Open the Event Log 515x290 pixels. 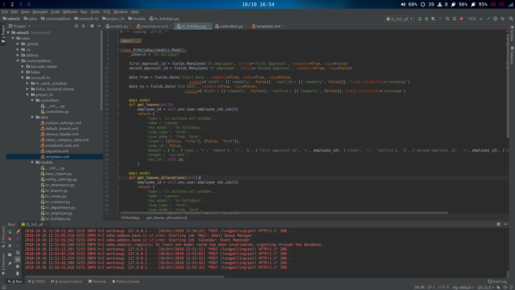[497, 281]
